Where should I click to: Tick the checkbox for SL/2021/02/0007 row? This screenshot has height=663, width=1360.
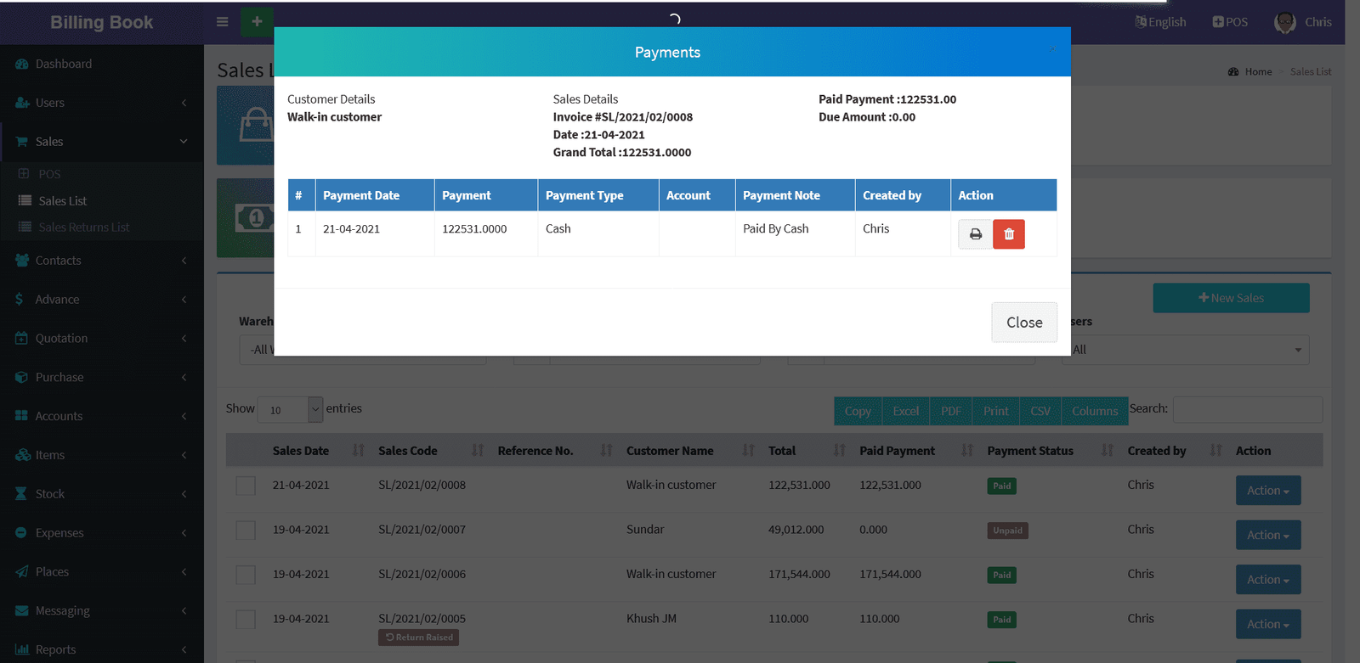click(246, 531)
